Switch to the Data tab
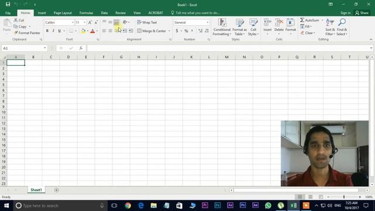Image resolution: width=375 pixels, height=211 pixels. [x=104, y=13]
